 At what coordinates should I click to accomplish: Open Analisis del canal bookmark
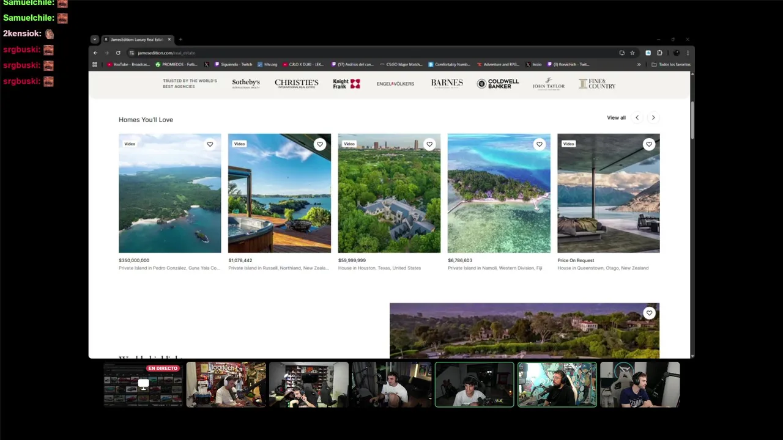pos(353,64)
